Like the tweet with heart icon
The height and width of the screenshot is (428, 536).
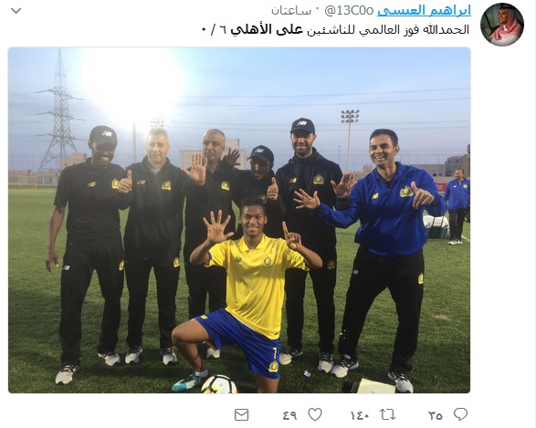(x=315, y=414)
